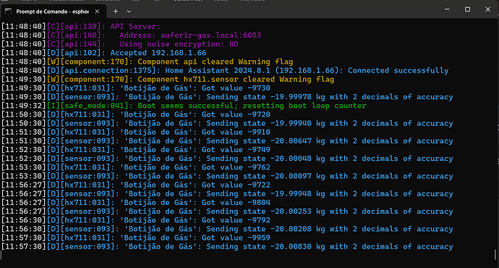Click the 'API Server:' log line
The image size is (499, 268).
pyautogui.click(x=81, y=27)
